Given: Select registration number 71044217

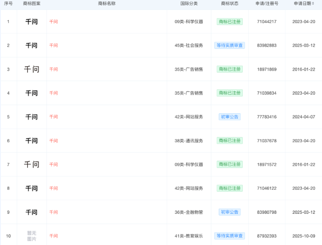Looking at the screenshot, I should click(266, 22).
